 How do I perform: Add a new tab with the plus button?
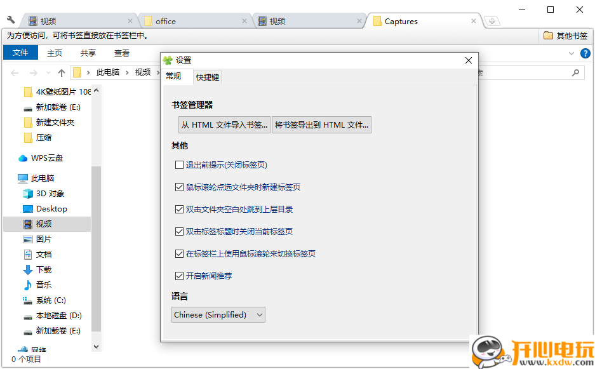(491, 21)
